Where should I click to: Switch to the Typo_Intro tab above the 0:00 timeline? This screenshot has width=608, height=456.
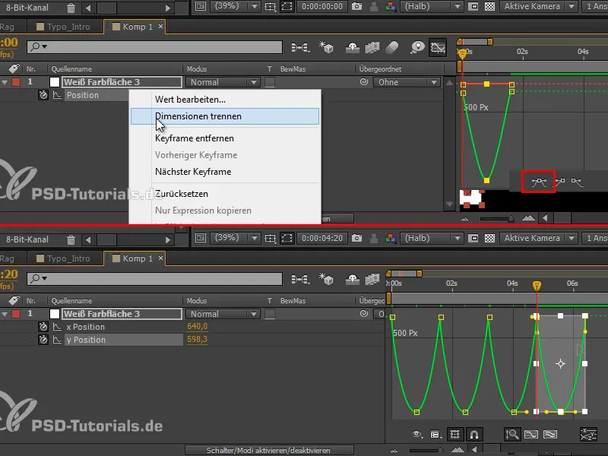click(63, 27)
